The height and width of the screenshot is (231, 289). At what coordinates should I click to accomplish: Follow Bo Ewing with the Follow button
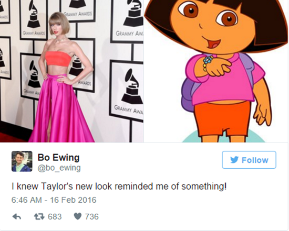tap(249, 160)
